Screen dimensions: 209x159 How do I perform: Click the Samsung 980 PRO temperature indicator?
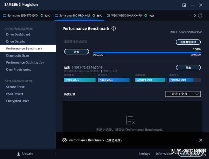(97, 15)
